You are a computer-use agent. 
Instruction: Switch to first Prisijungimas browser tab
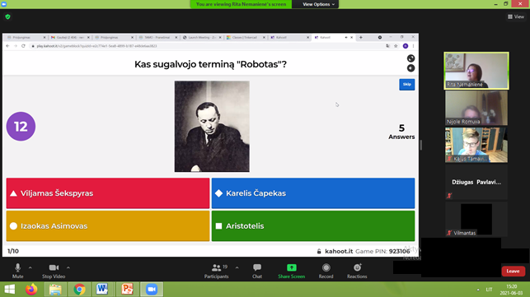pyautogui.click(x=26, y=38)
